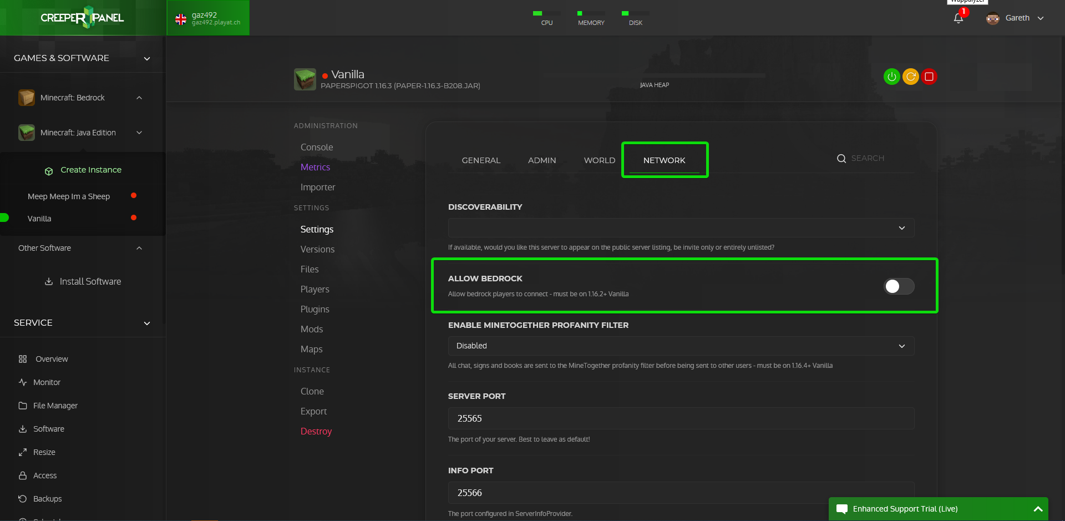Open Console in Administration menu
1065x521 pixels.
click(x=317, y=147)
